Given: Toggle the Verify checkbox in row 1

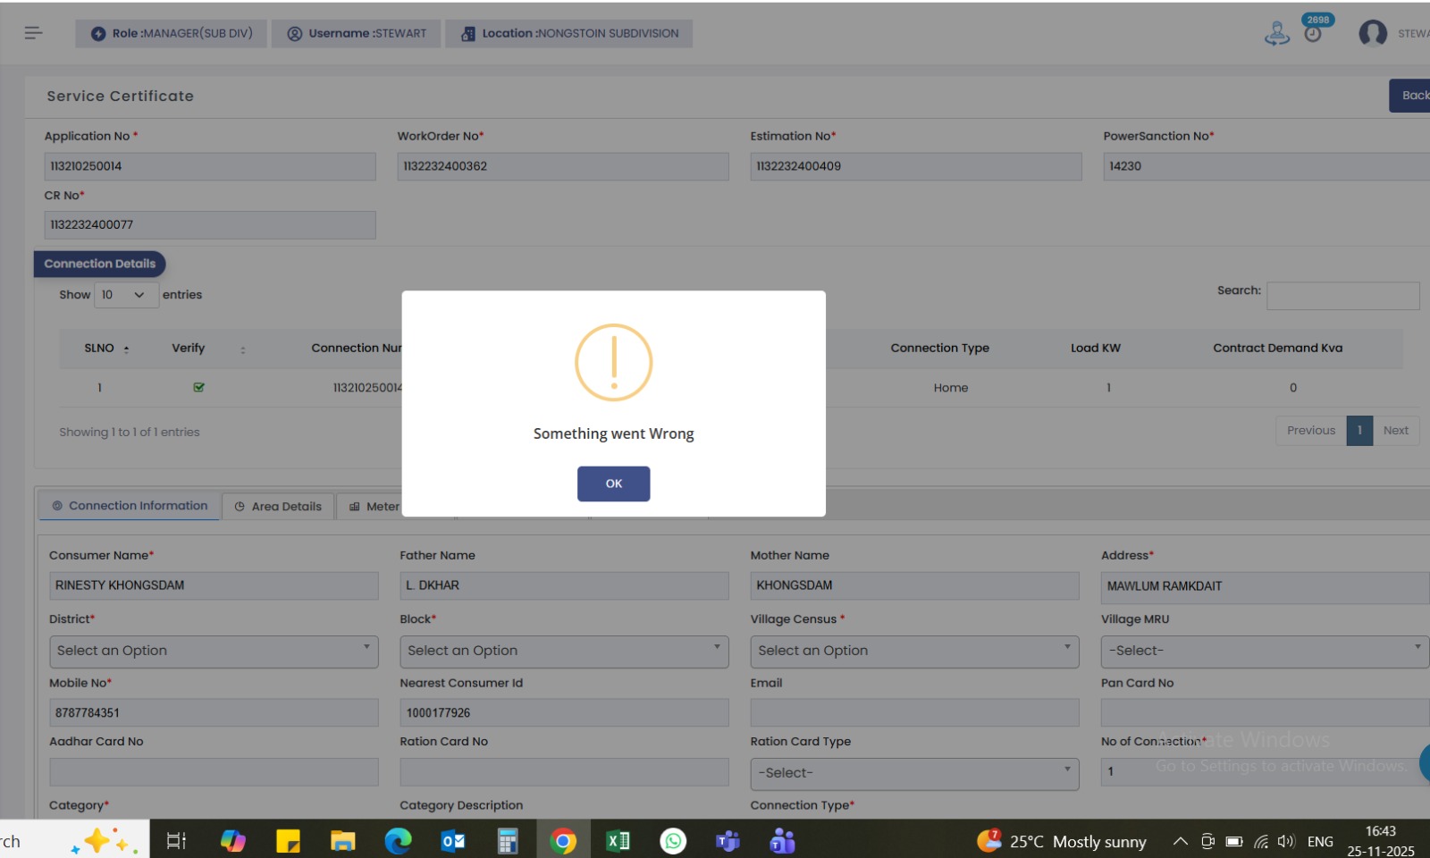Looking at the screenshot, I should [198, 388].
